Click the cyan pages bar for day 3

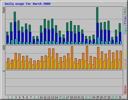[16, 41]
